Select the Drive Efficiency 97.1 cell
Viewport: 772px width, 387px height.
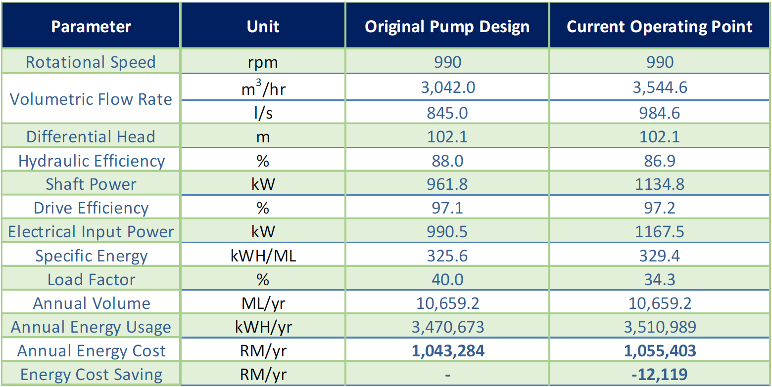tap(447, 208)
